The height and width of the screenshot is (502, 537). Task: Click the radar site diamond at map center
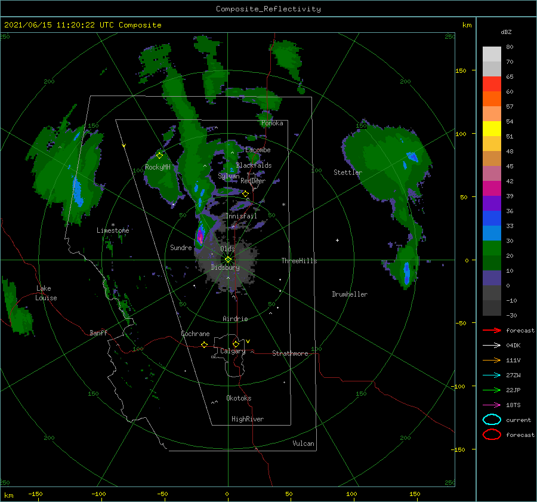[x=228, y=260]
